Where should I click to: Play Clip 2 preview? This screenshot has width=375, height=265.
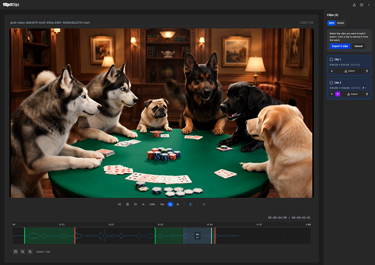[332, 94]
